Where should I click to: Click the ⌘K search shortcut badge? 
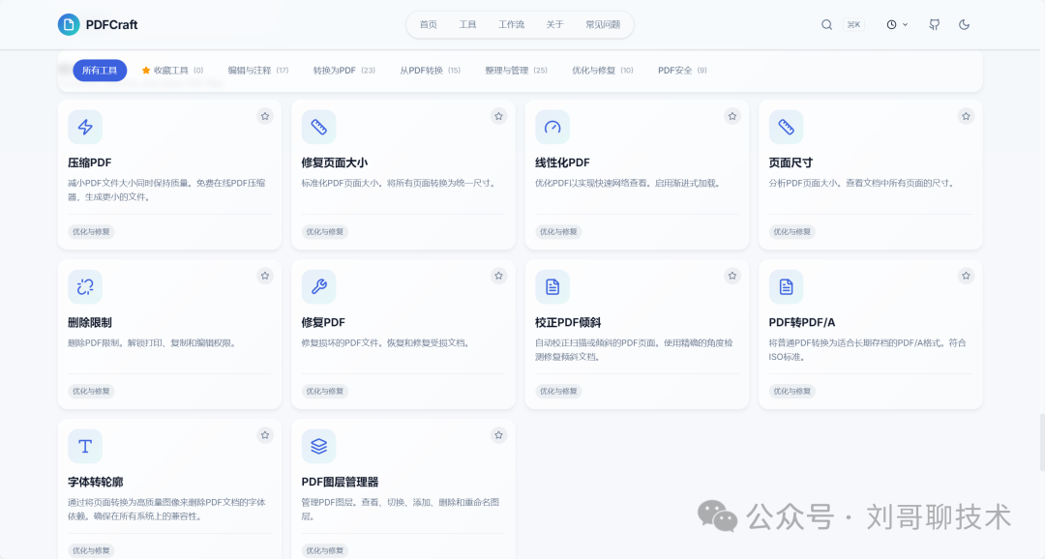853,24
